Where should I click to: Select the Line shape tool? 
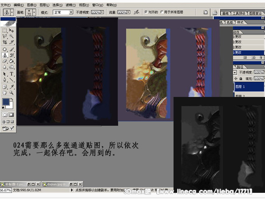11,80
